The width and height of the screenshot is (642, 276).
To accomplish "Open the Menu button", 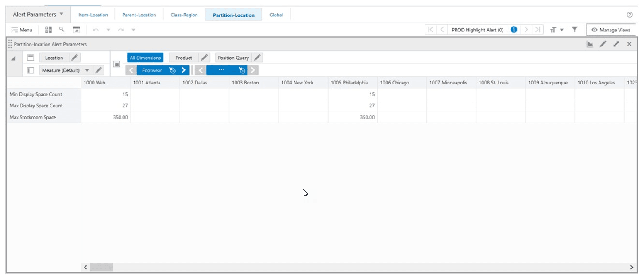I will (x=21, y=30).
